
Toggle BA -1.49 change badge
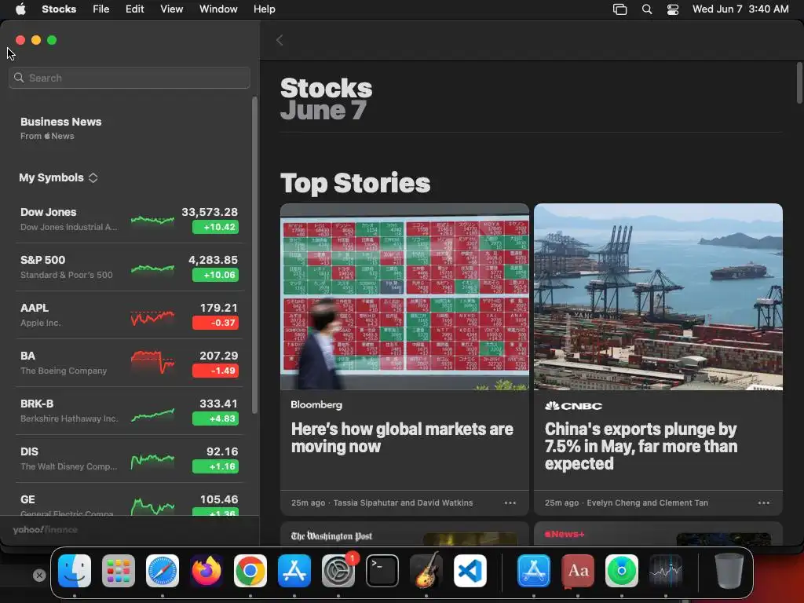pyautogui.click(x=215, y=371)
